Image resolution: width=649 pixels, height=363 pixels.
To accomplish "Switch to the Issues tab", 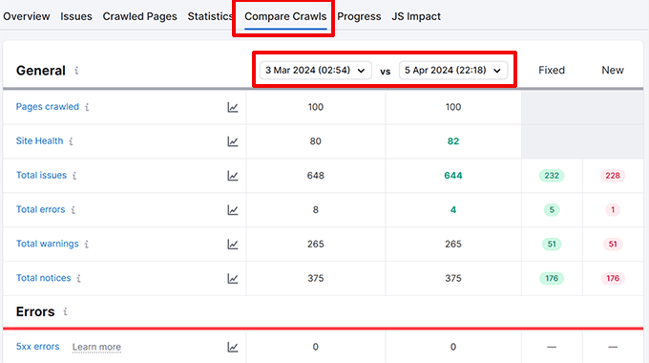I will pyautogui.click(x=76, y=16).
